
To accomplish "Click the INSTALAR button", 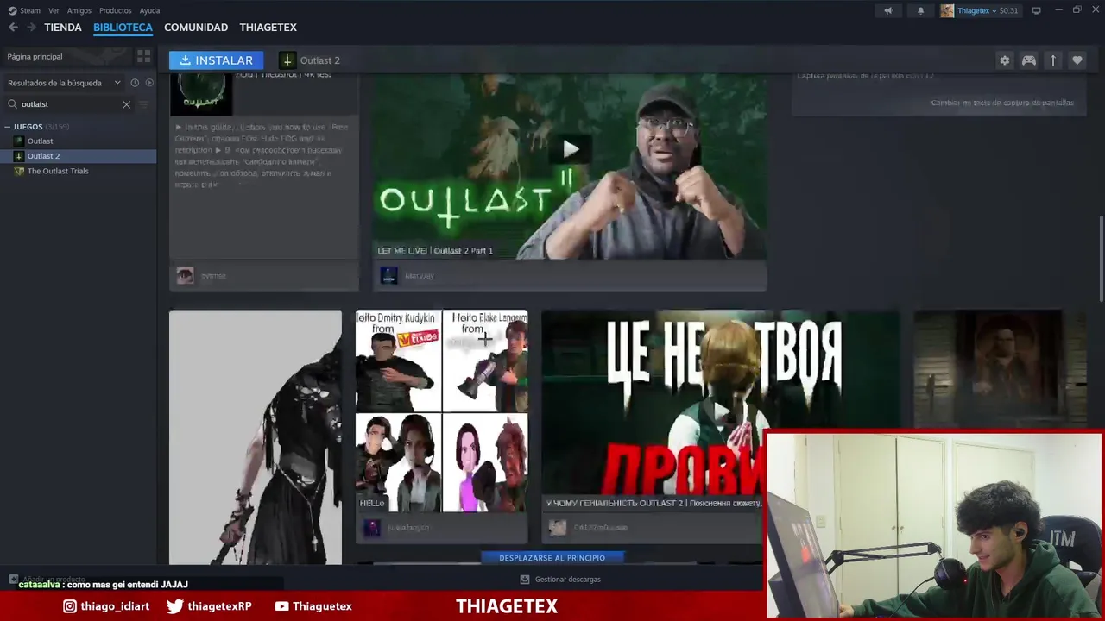I will click(216, 60).
